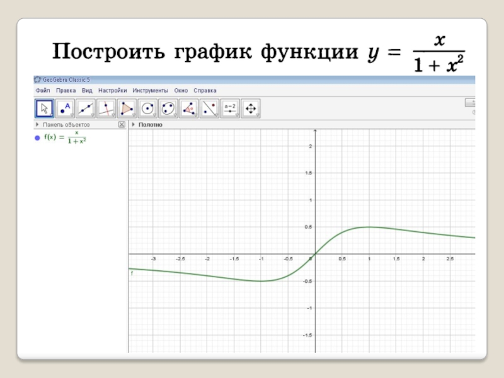Open Slider tool dropdown arrow
504x378 pixels.
click(x=237, y=115)
